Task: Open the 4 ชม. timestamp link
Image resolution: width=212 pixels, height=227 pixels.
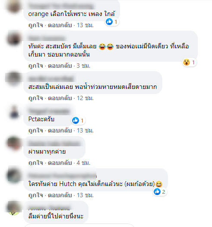Action: pyautogui.click(x=83, y=163)
